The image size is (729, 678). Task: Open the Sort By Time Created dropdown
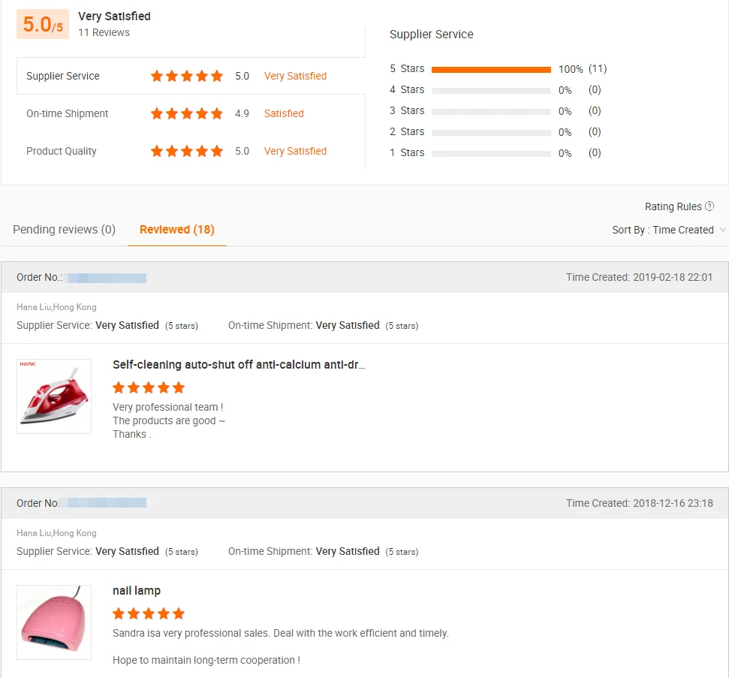point(668,230)
